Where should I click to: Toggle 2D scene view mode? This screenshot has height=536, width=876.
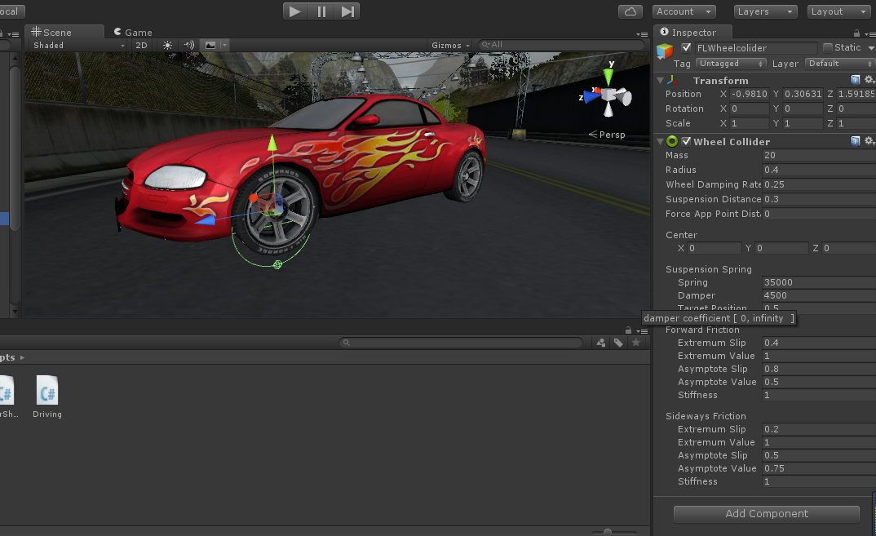(x=141, y=45)
